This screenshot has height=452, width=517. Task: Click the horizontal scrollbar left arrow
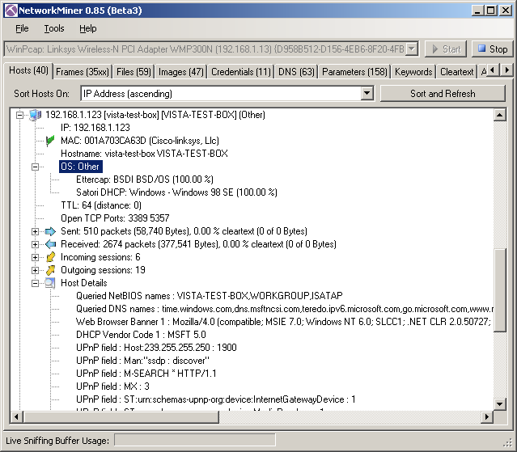point(17,416)
